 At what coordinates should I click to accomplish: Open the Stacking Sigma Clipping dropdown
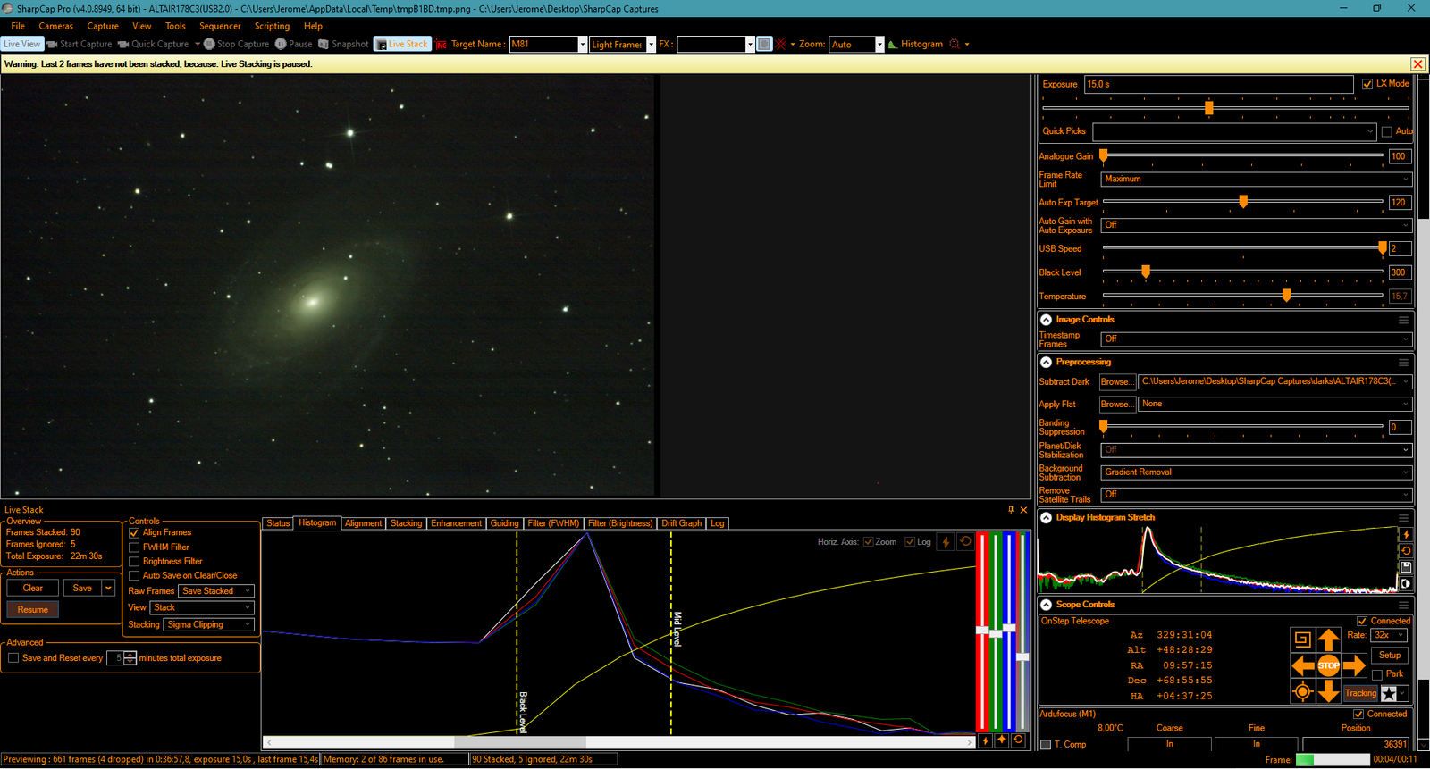[208, 625]
